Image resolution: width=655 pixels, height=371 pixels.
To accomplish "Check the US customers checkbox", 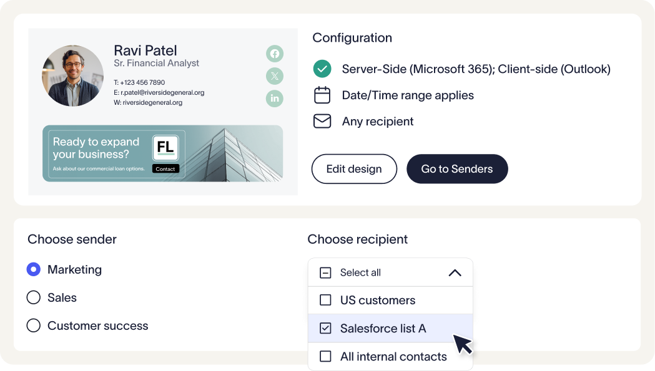I will [x=325, y=300].
